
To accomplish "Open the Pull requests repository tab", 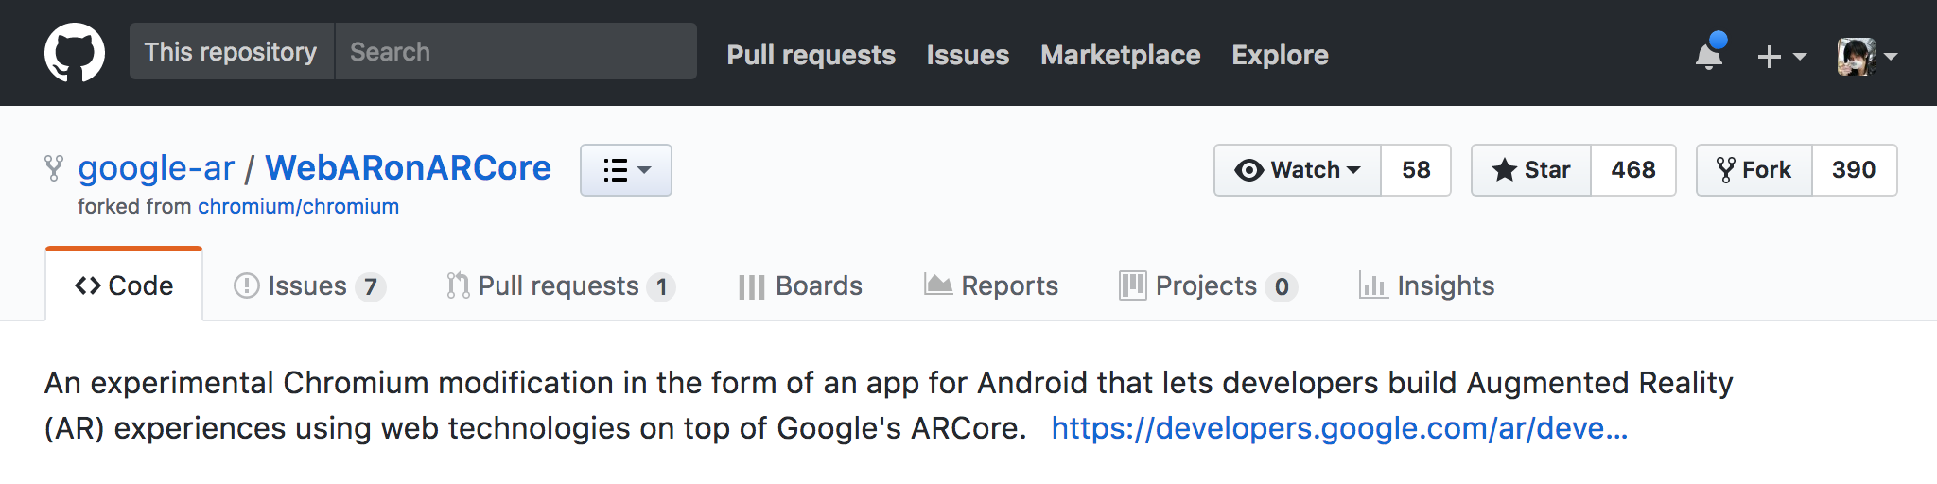I will coord(560,285).
